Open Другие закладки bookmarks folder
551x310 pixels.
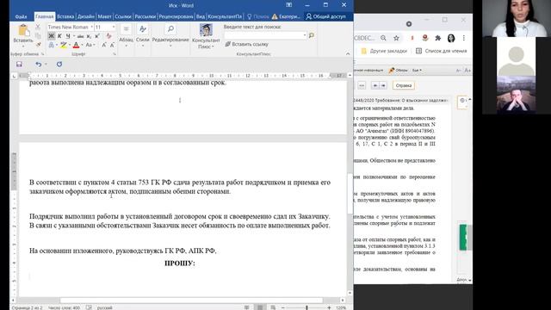385,51
